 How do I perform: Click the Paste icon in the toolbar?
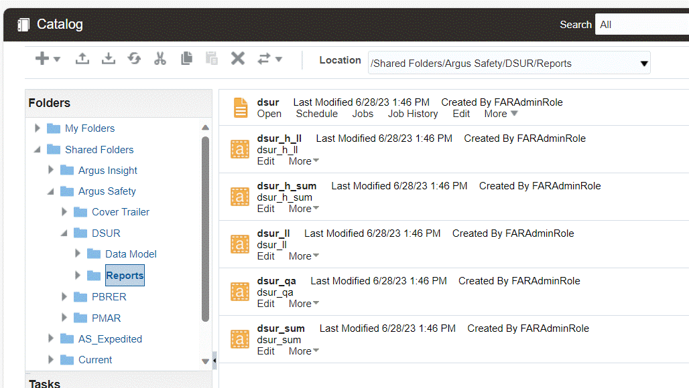tap(212, 58)
